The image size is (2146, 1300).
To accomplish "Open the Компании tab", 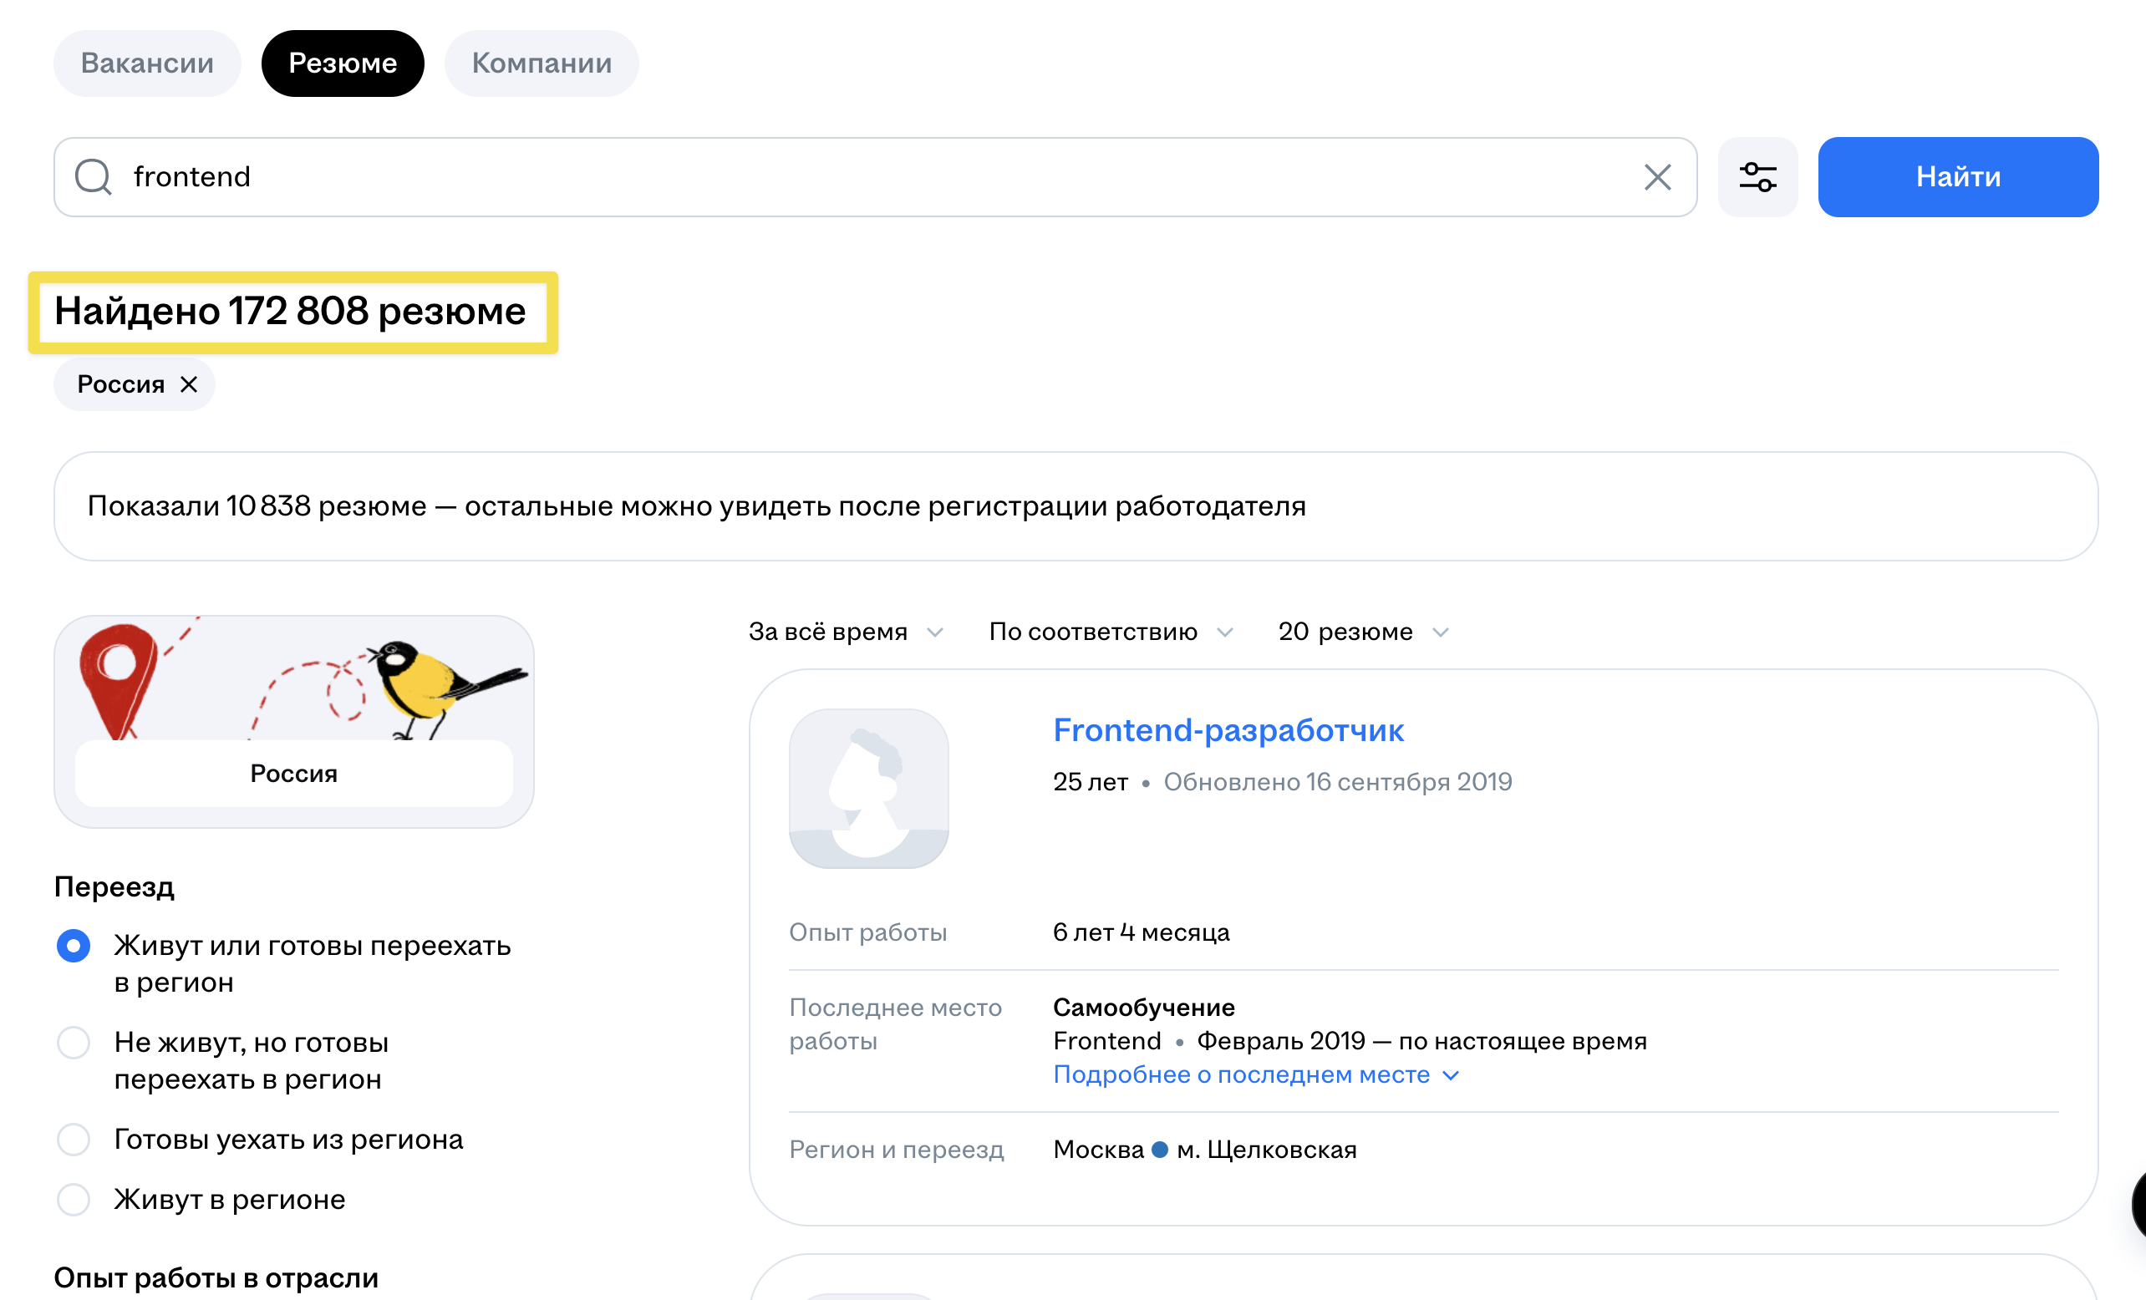I will (x=542, y=63).
